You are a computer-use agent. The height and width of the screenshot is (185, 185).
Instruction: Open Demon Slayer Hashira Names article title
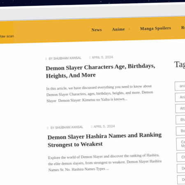coord(104,140)
